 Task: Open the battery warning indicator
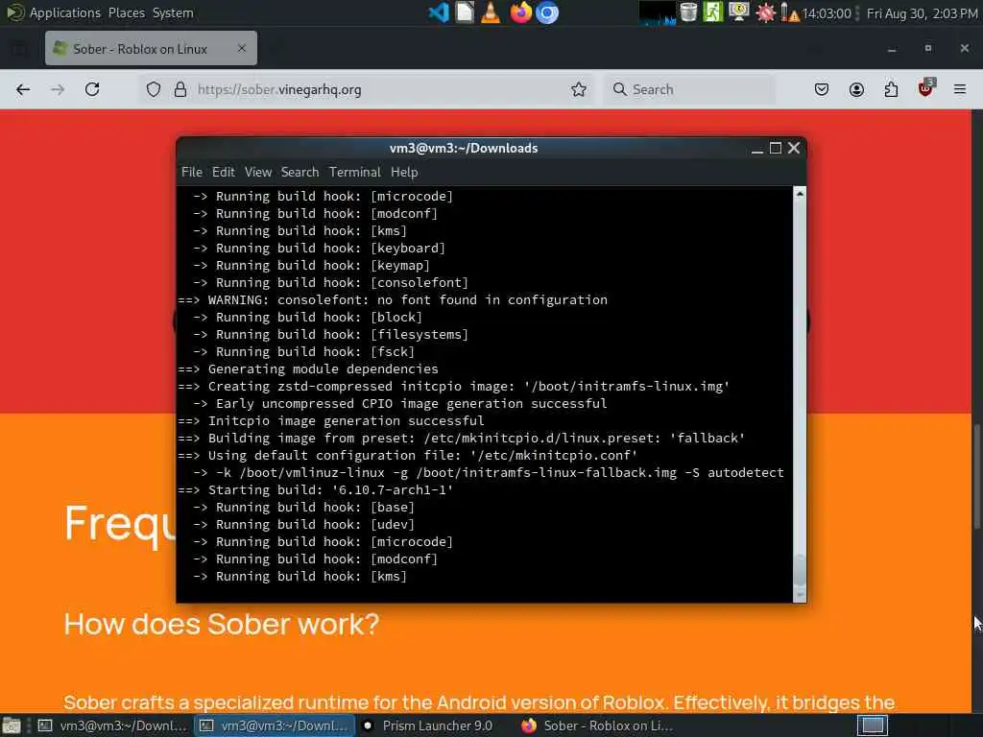tap(790, 12)
